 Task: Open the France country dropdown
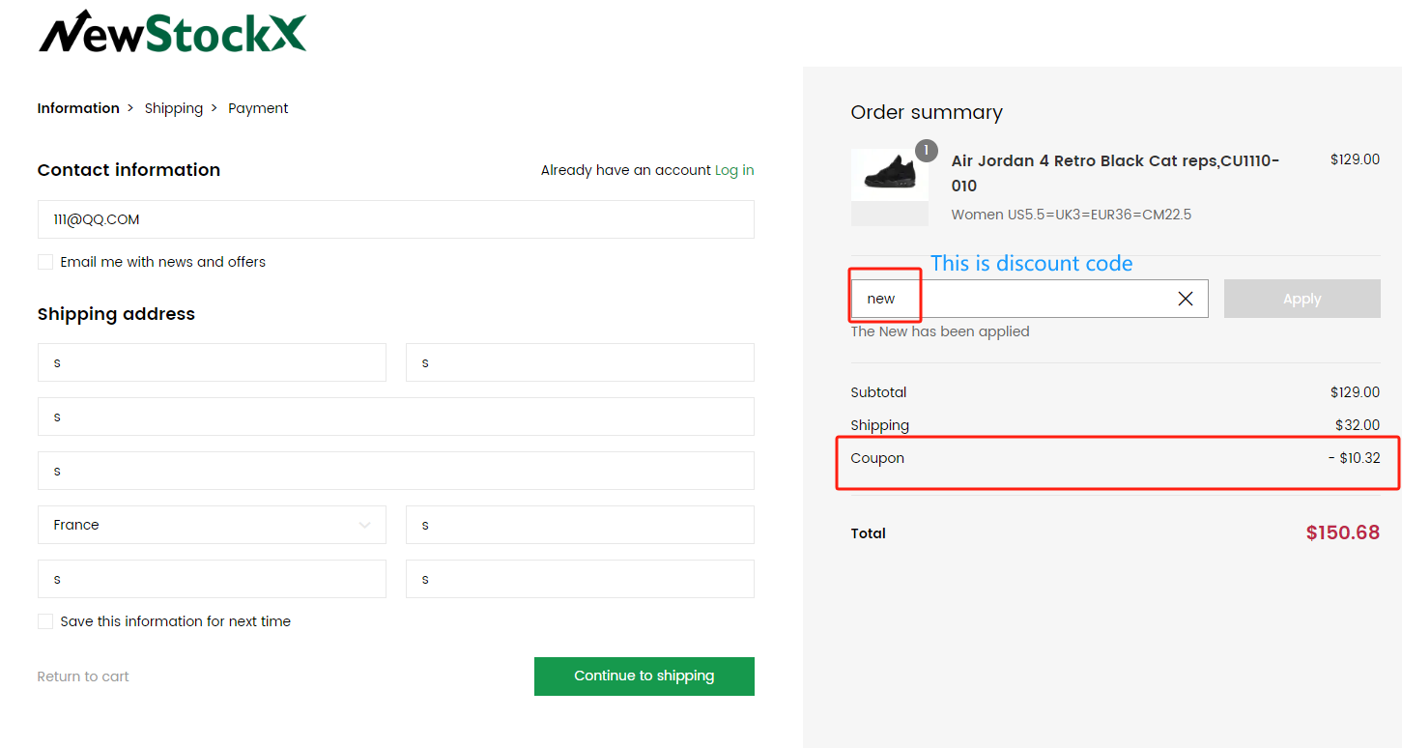pos(212,525)
